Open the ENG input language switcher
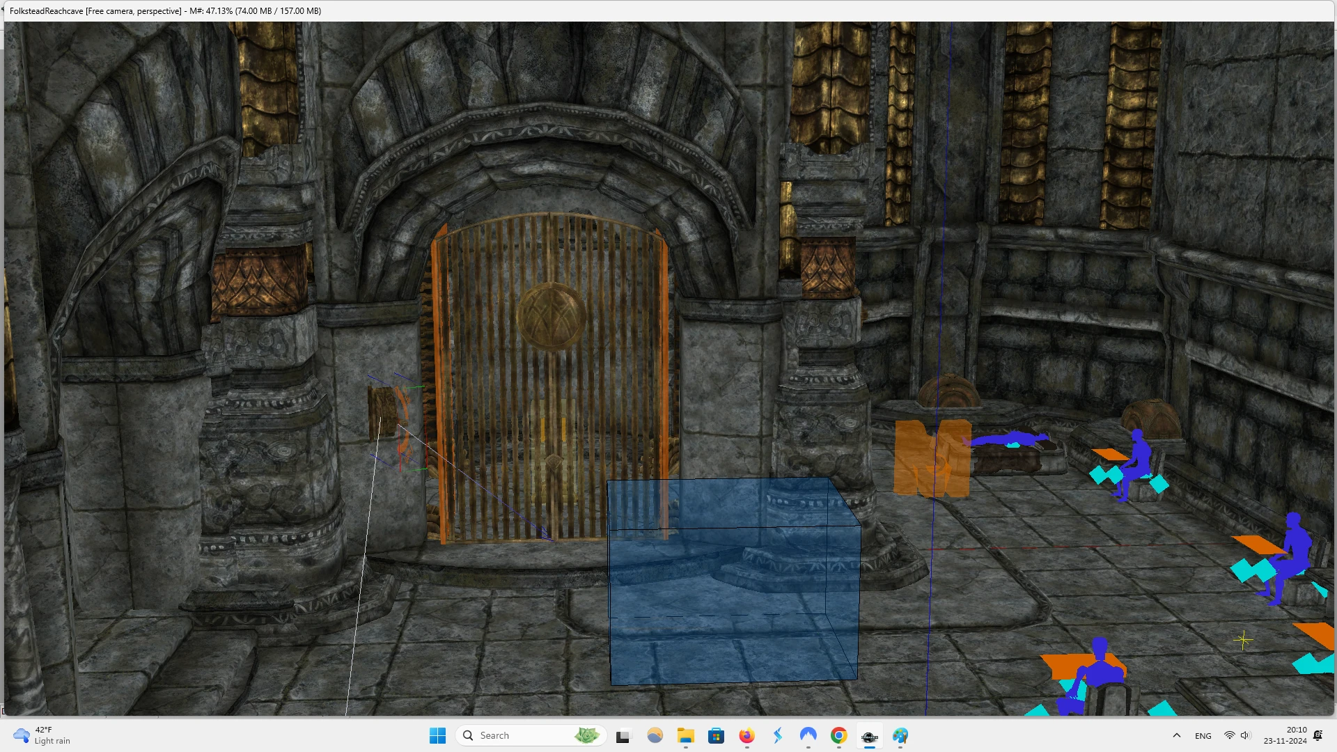Image resolution: width=1337 pixels, height=752 pixels. click(1203, 735)
